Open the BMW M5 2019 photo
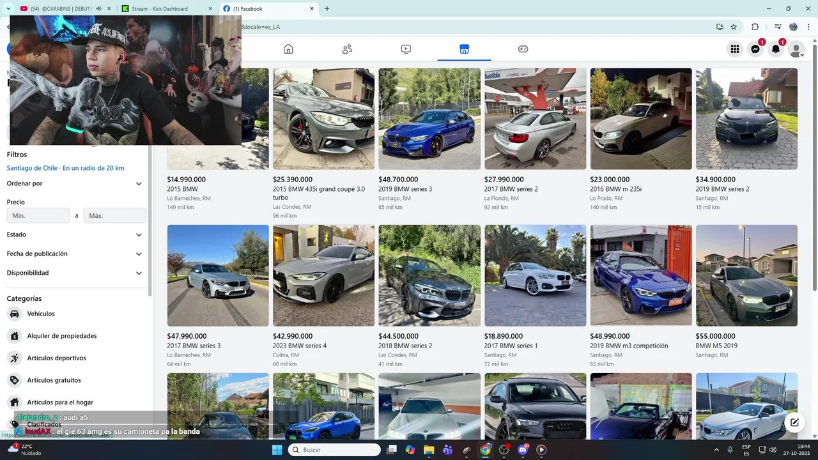Viewport: 818px width, 460px height. (746, 275)
